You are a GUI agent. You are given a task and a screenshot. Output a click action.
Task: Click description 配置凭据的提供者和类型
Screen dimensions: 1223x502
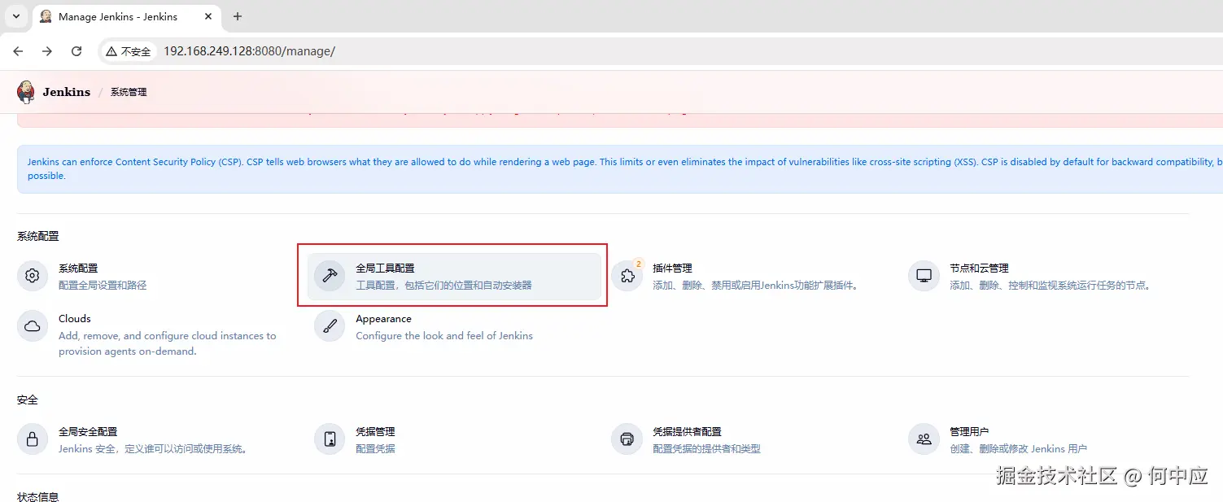706,448
